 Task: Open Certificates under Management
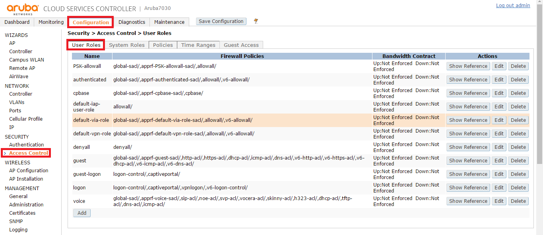click(x=22, y=213)
